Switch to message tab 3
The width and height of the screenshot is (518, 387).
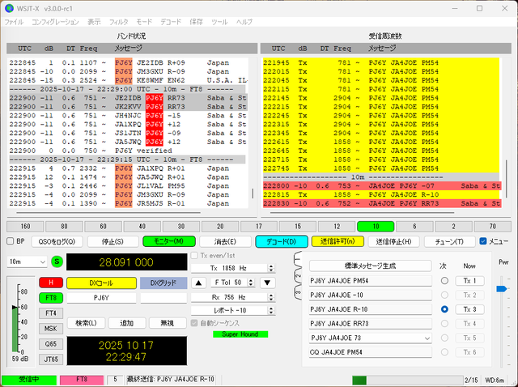[x=298, y=292]
